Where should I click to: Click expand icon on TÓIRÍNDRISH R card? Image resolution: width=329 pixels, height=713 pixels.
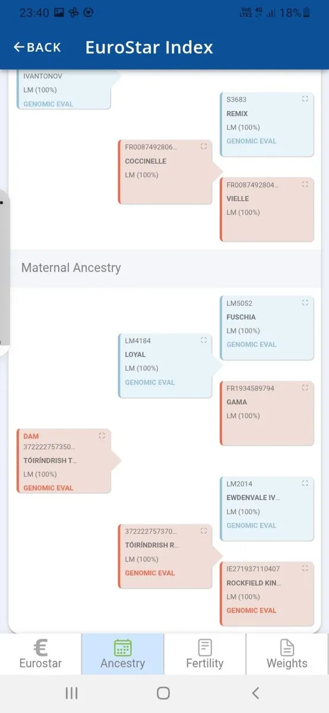click(x=204, y=531)
